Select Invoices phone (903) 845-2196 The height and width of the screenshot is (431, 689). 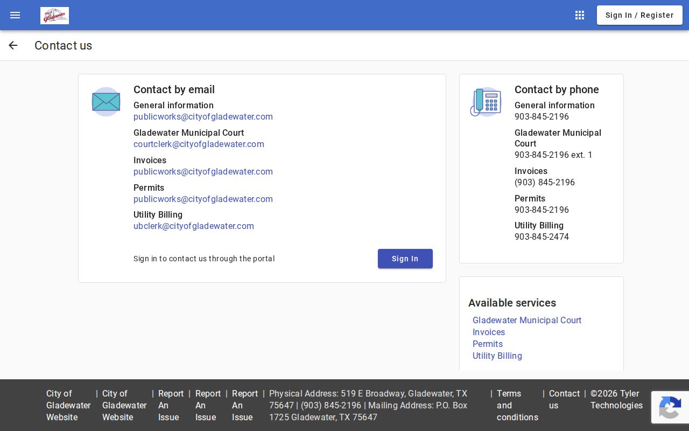tap(545, 183)
